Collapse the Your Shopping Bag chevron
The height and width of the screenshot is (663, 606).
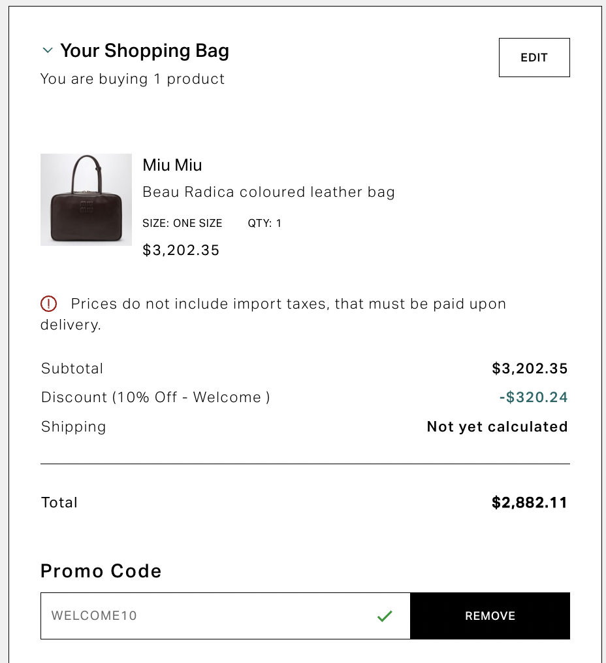[47, 50]
